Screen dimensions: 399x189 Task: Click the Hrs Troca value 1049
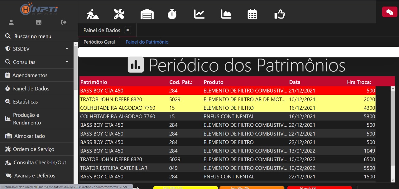(x=369, y=151)
